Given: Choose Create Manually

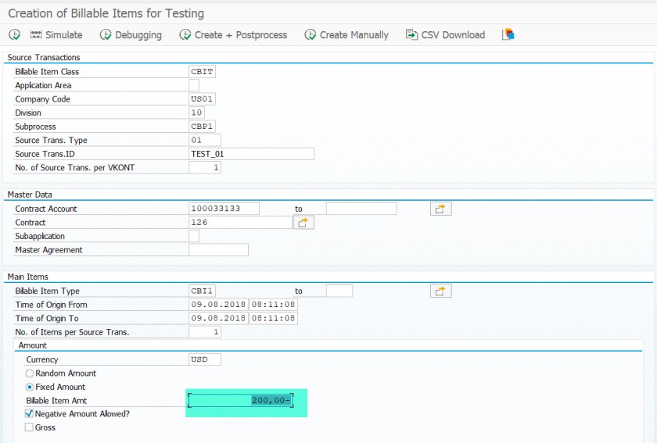Looking at the screenshot, I should tap(346, 34).
